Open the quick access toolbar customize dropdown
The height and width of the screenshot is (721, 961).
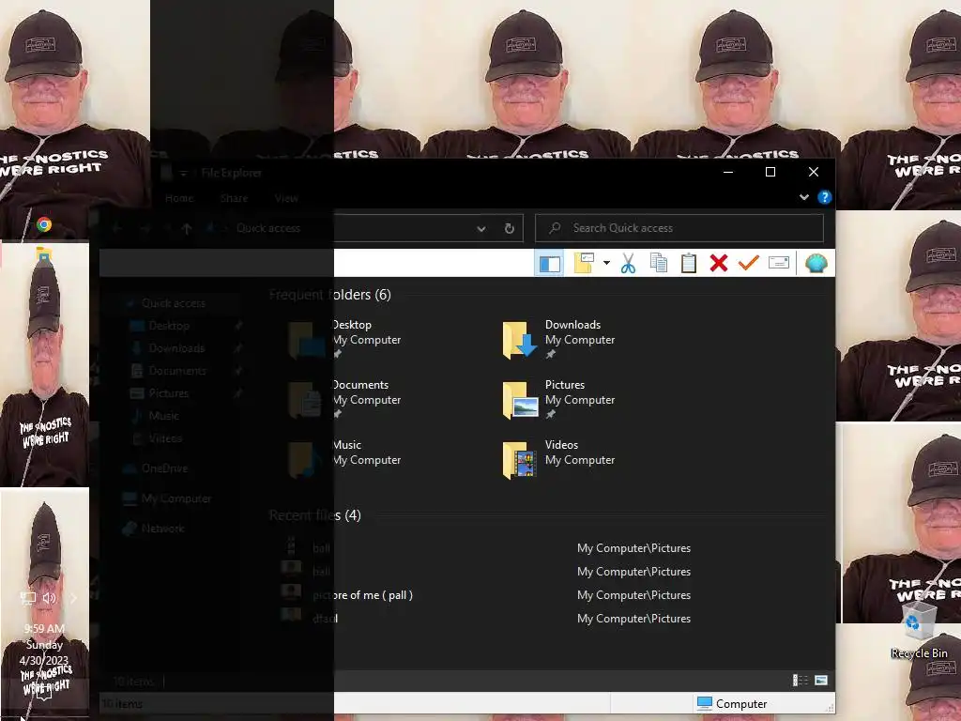pyautogui.click(x=183, y=174)
